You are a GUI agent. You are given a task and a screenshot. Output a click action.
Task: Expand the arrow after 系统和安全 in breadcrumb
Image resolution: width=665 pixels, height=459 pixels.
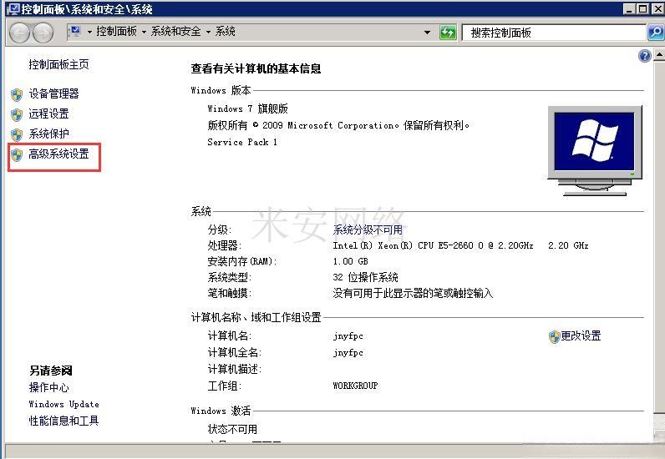(208, 32)
